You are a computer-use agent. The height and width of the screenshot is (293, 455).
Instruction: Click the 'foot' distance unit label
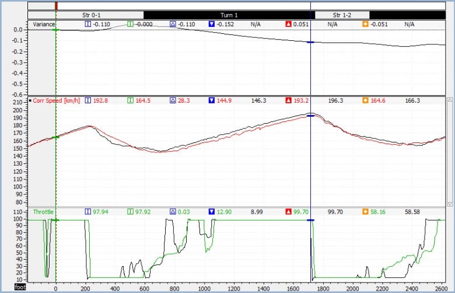20,288
